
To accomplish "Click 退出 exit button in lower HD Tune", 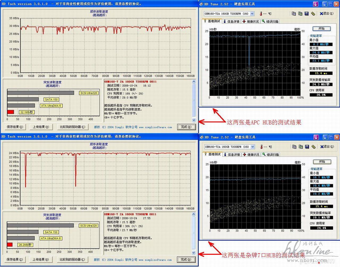I will 326,147.
